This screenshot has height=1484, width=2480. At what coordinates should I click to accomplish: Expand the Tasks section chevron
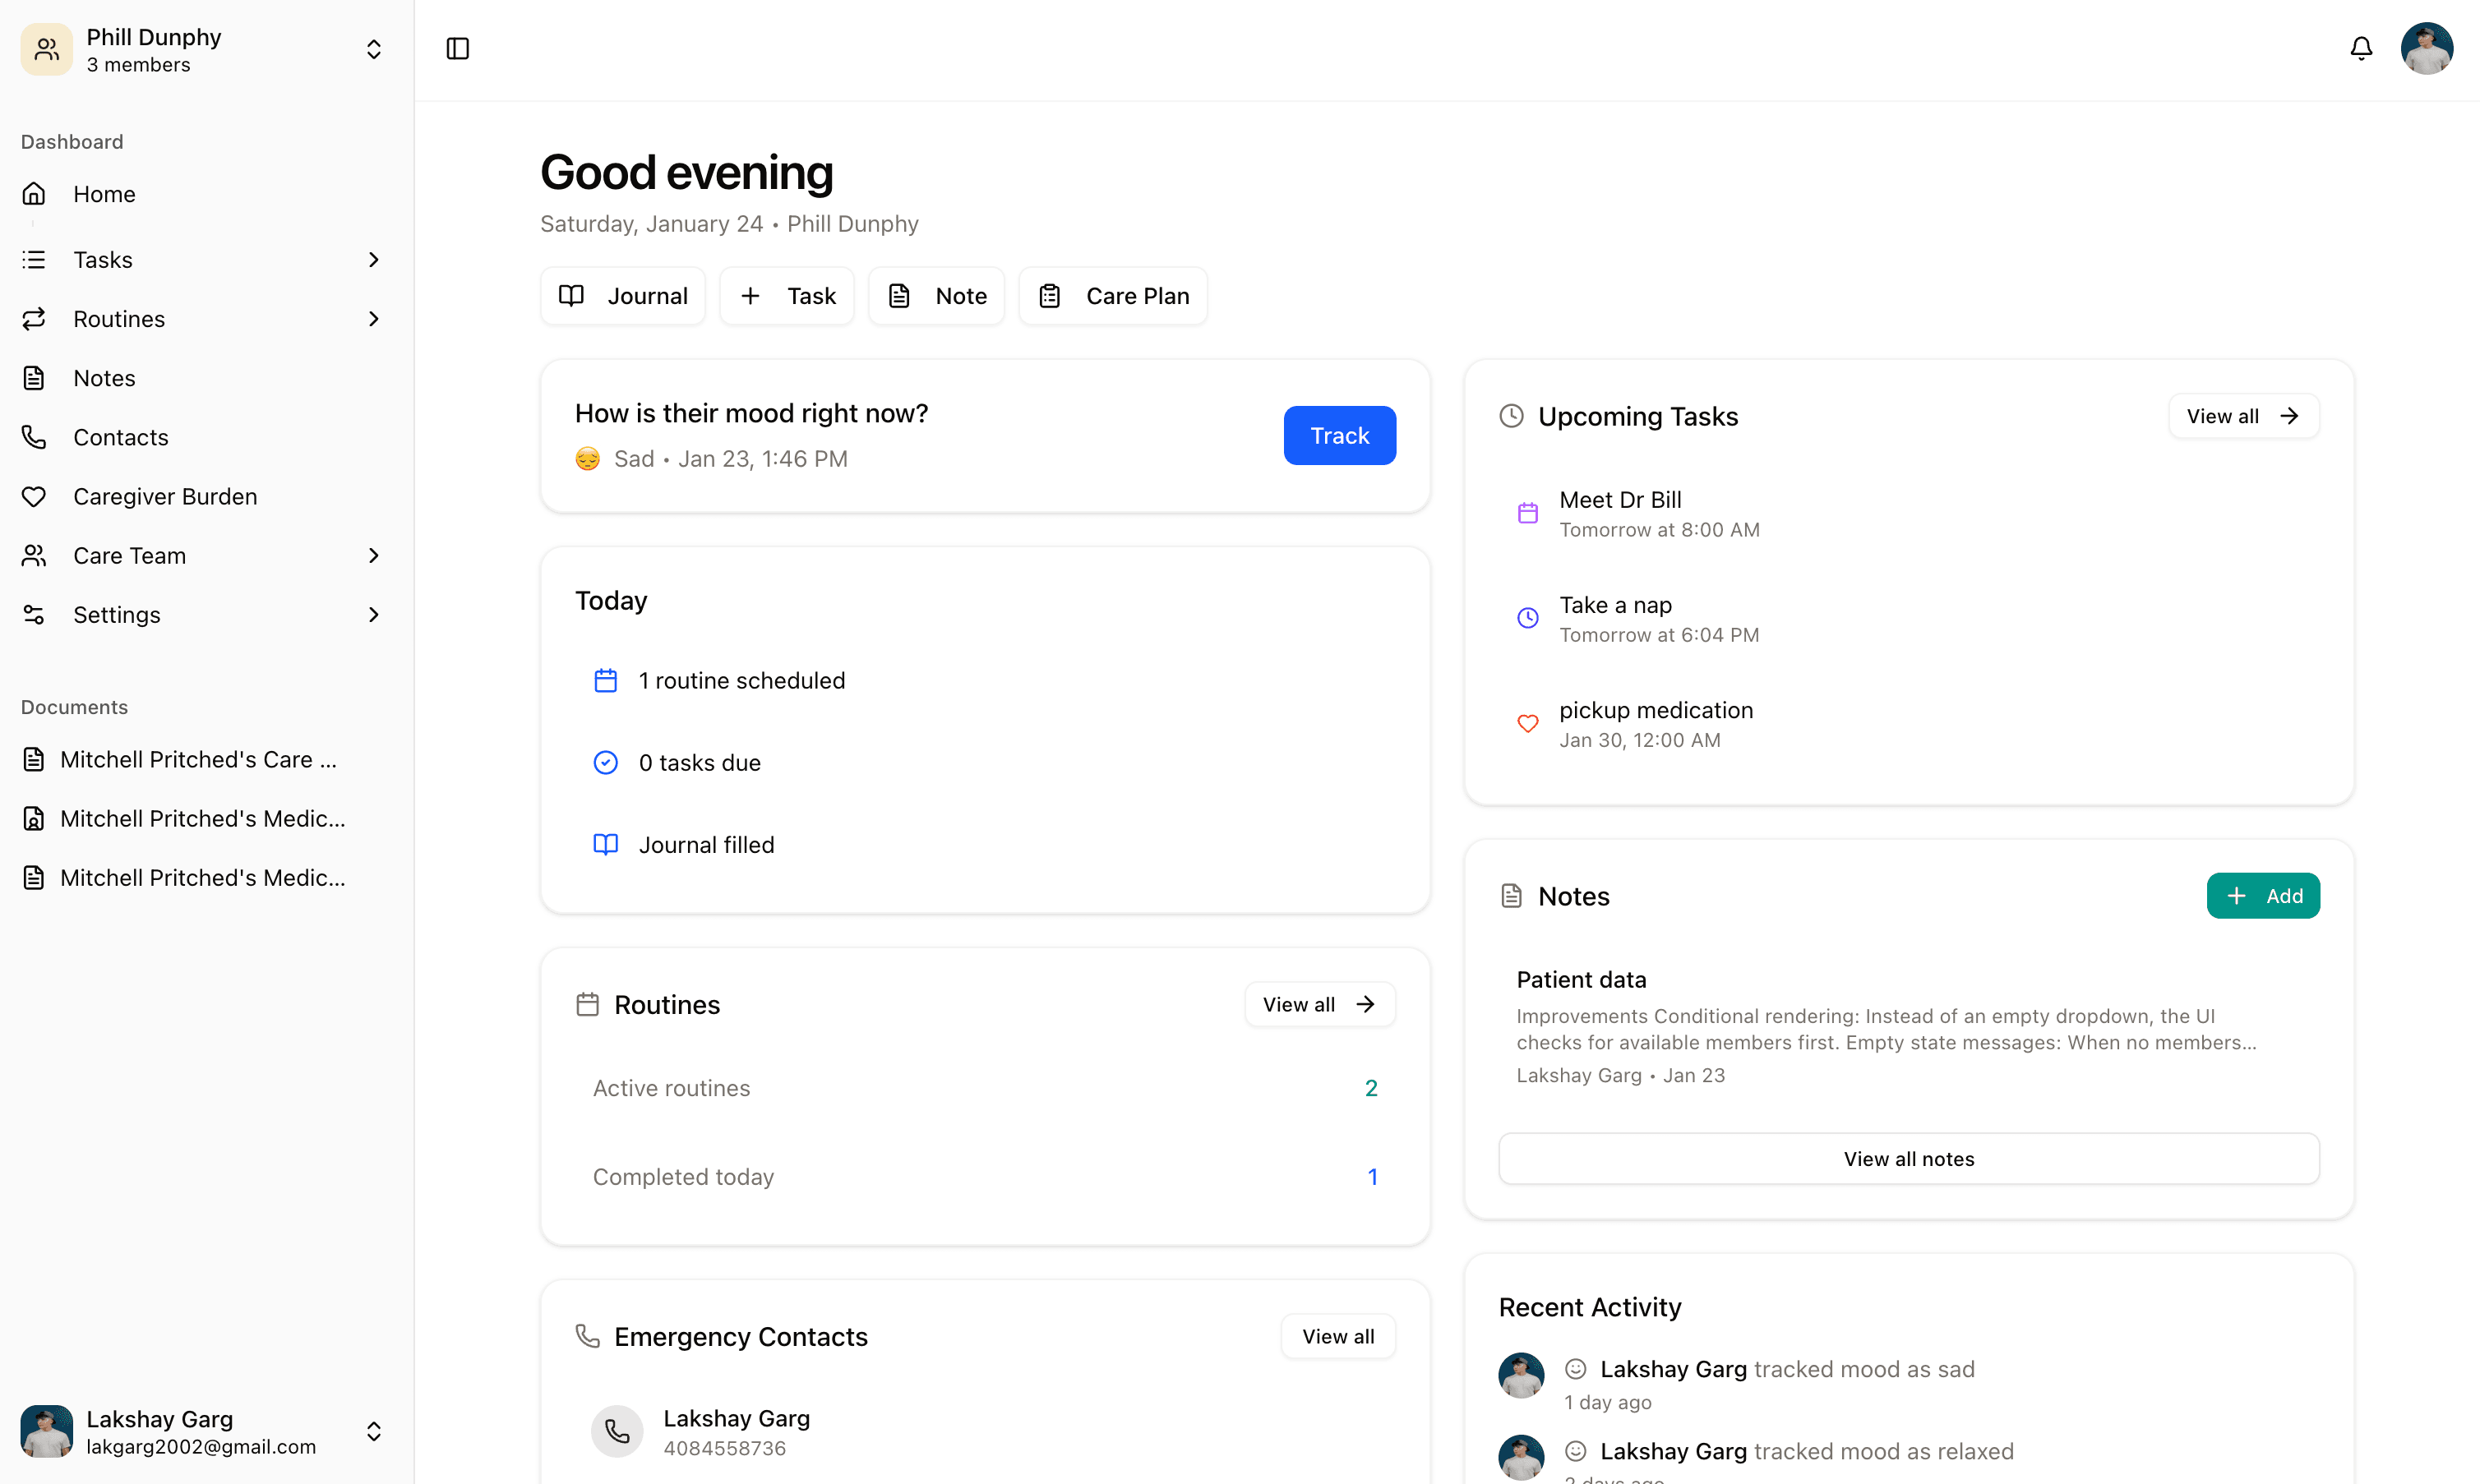click(373, 259)
